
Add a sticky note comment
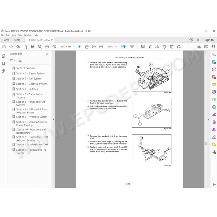click(143, 46)
